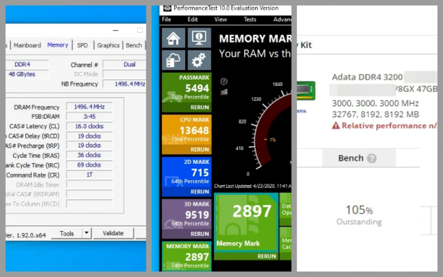Click the PerformanceTest title bar app icon
The height and width of the screenshot is (277, 443).
pos(167,8)
